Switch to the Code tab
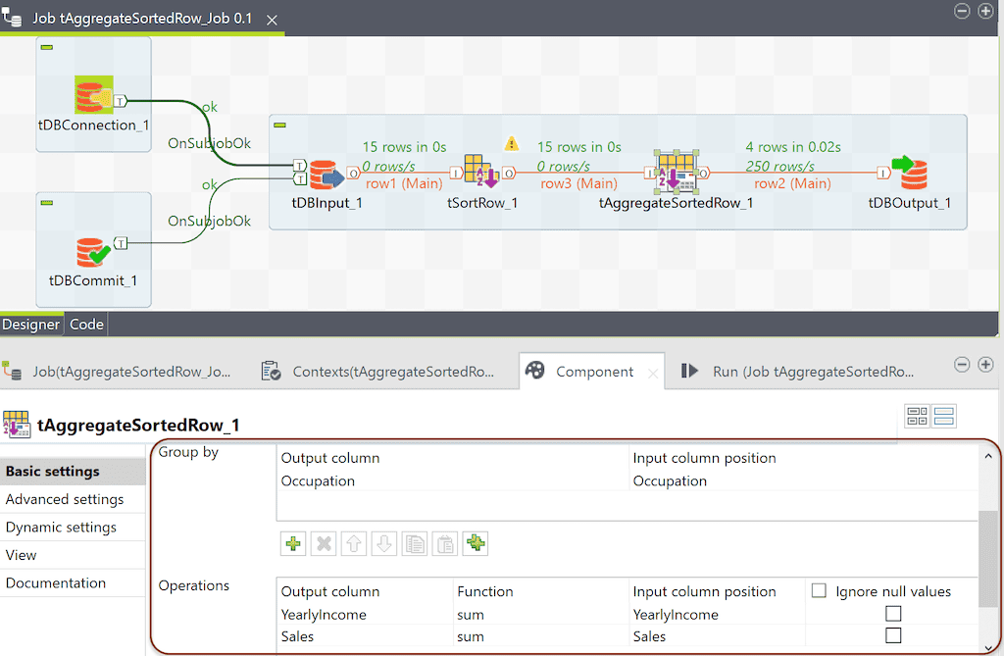The image size is (1004, 656). click(x=86, y=324)
